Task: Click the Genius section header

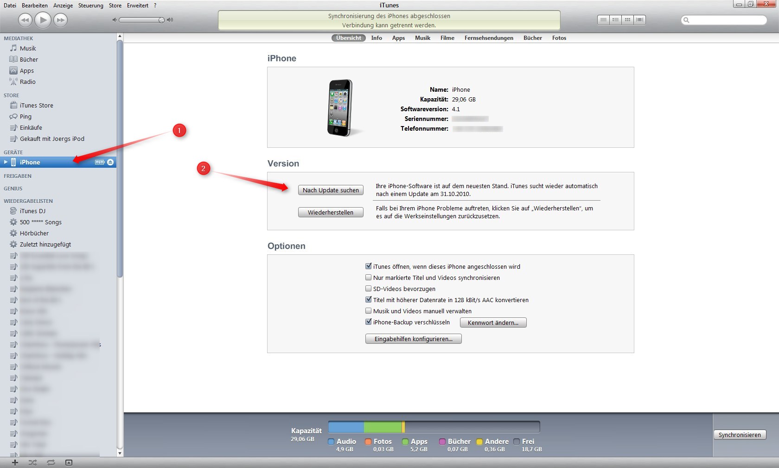Action: tap(13, 189)
